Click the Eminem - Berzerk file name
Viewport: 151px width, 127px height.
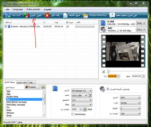coord(26,27)
